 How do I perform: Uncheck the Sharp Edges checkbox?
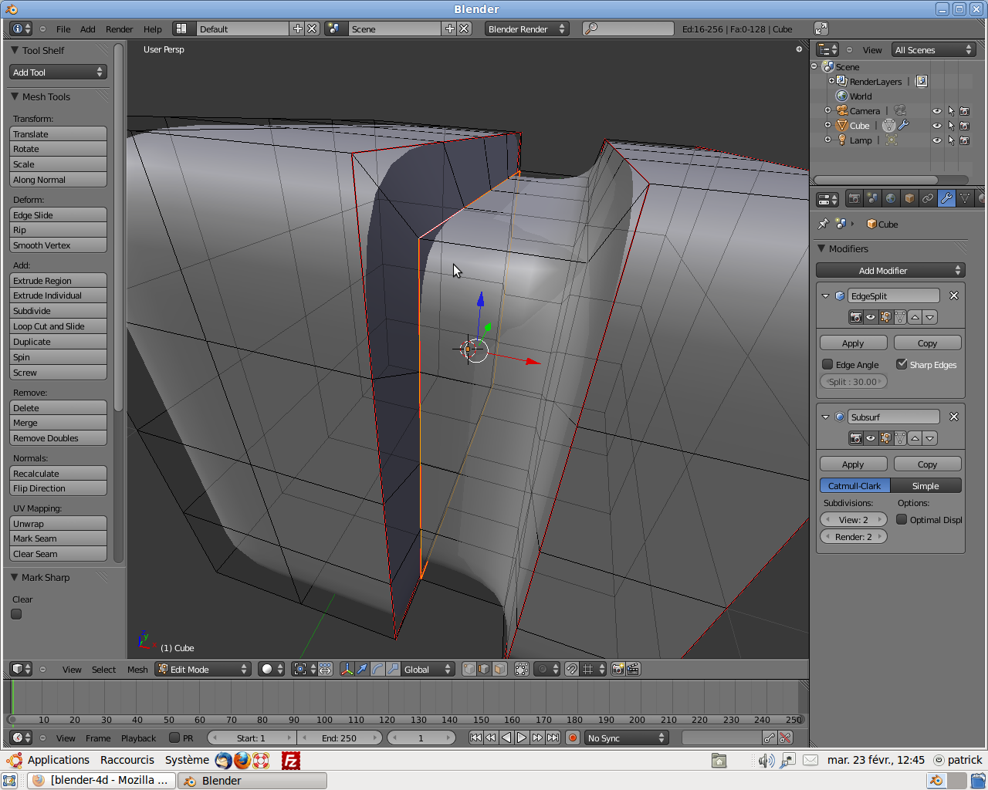[902, 364]
